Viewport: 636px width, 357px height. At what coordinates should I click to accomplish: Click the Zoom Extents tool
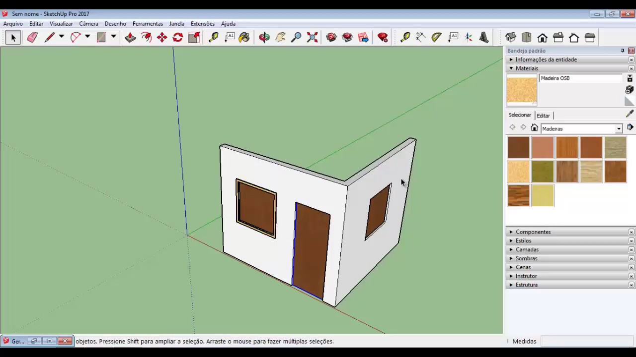tap(312, 37)
